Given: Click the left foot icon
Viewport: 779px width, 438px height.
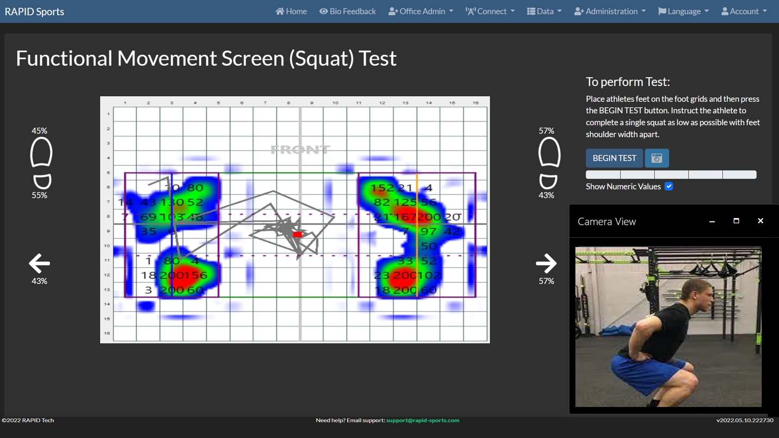Looking at the screenshot, I should [41, 163].
